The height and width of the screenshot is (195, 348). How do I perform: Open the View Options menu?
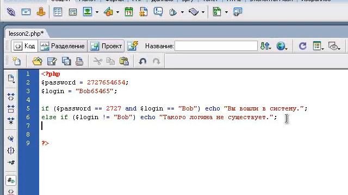(318, 46)
